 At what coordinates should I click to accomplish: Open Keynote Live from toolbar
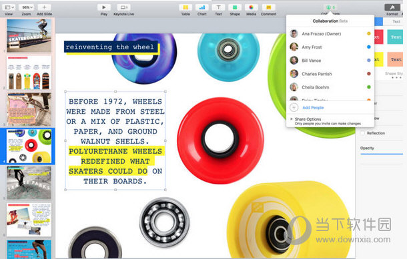click(124, 7)
